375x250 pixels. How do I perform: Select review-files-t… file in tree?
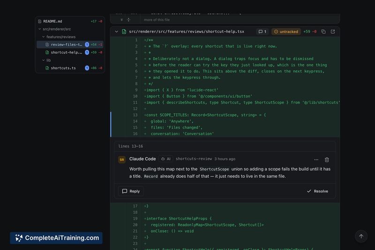click(x=70, y=45)
